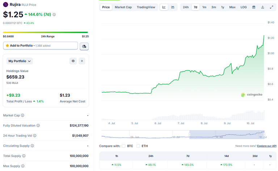Click the star Add to Portfolio button

click(x=41, y=46)
